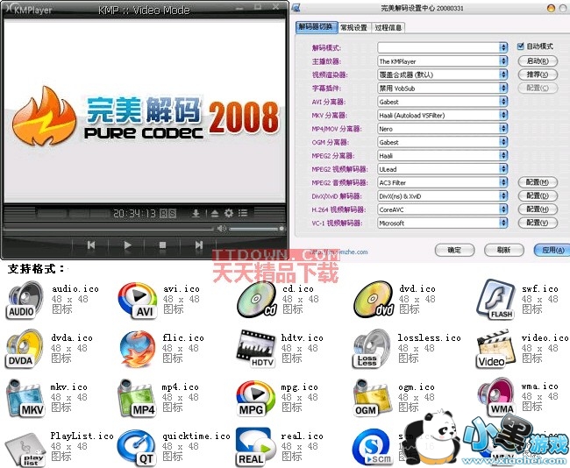Click the flic.ico flame globe icon

139,349
